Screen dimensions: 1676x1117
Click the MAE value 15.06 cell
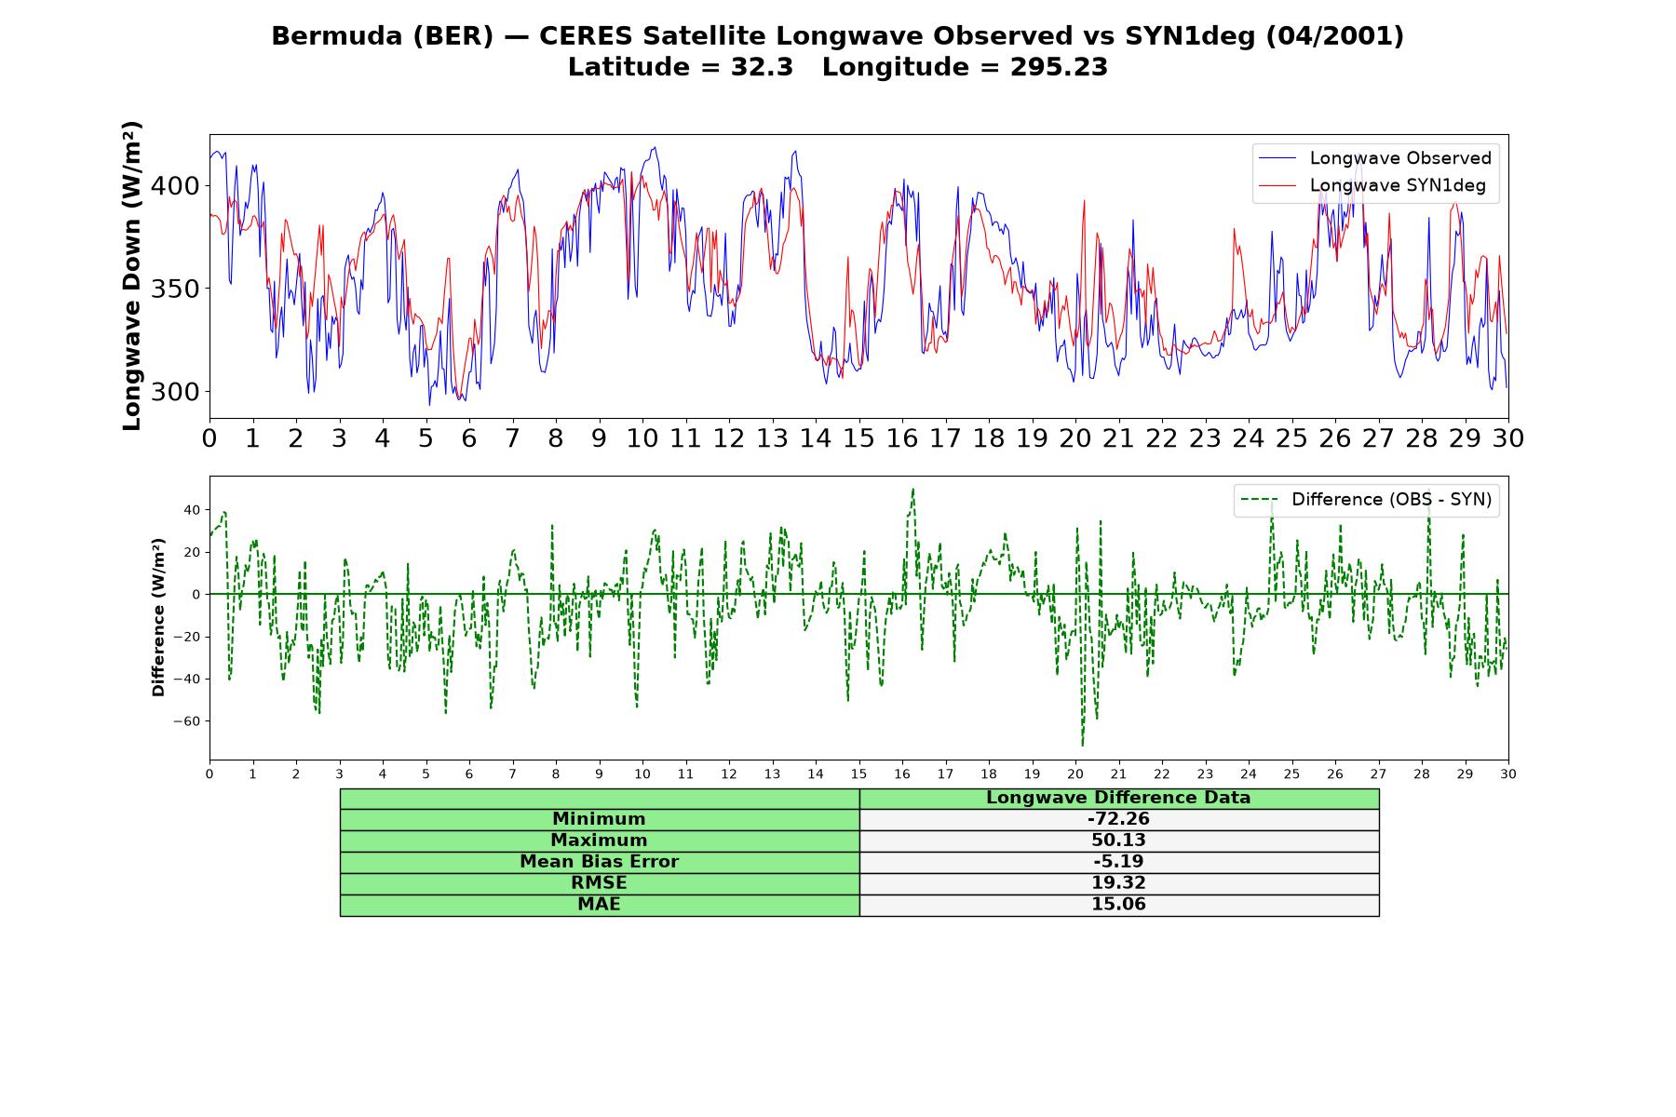coord(1119,905)
